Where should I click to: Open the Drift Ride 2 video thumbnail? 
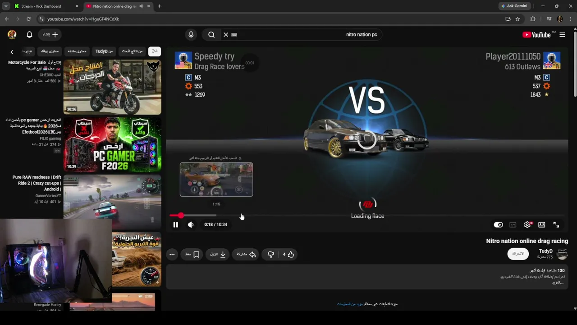[x=112, y=202]
